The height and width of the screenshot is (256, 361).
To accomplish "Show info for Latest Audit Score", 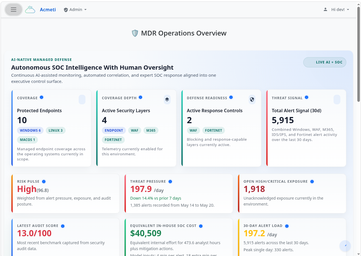I will point(63,226).
